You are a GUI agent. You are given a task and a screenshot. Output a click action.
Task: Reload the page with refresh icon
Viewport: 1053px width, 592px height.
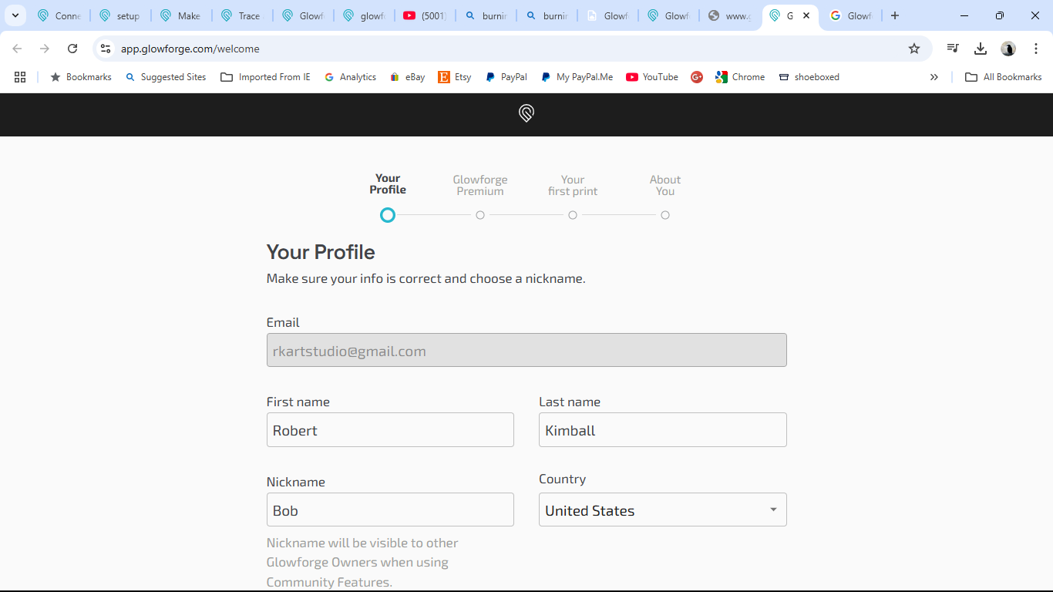(x=72, y=49)
